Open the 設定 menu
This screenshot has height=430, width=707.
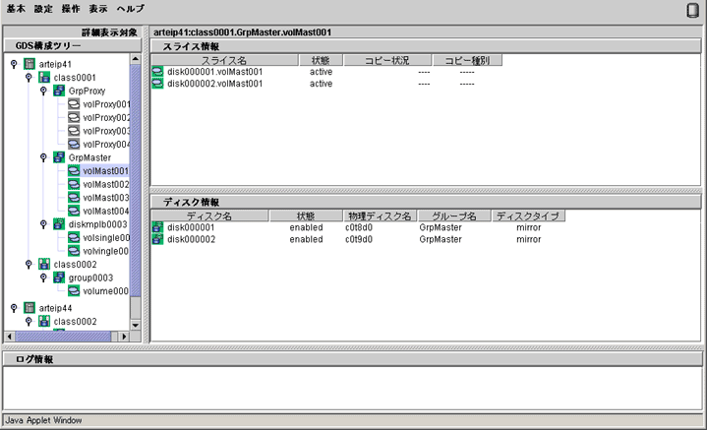click(x=43, y=9)
